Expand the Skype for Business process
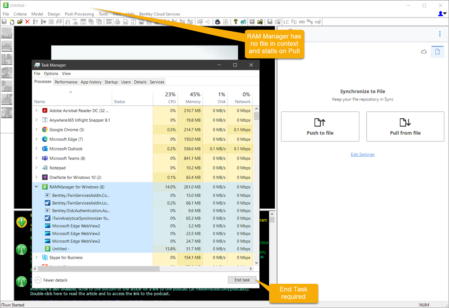 [36, 258]
